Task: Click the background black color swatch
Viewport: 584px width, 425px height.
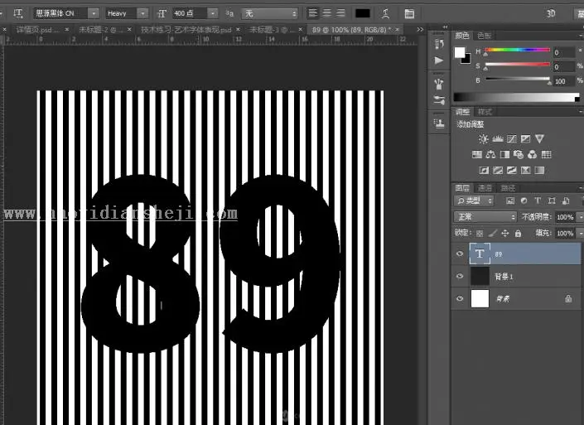Action: click(467, 60)
